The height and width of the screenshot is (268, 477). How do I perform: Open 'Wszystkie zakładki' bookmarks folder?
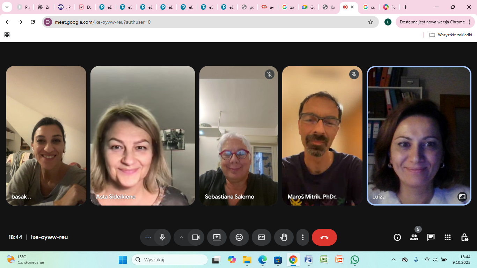451,35
